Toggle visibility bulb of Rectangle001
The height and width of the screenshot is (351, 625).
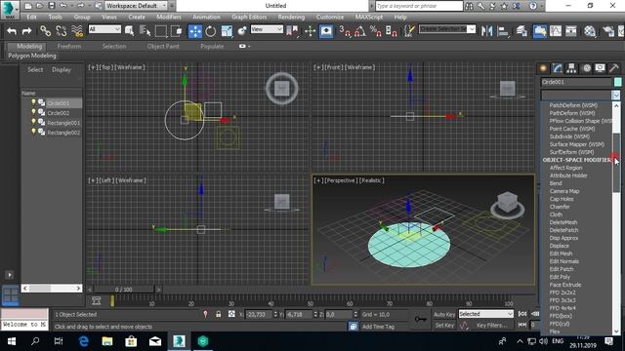pos(33,123)
